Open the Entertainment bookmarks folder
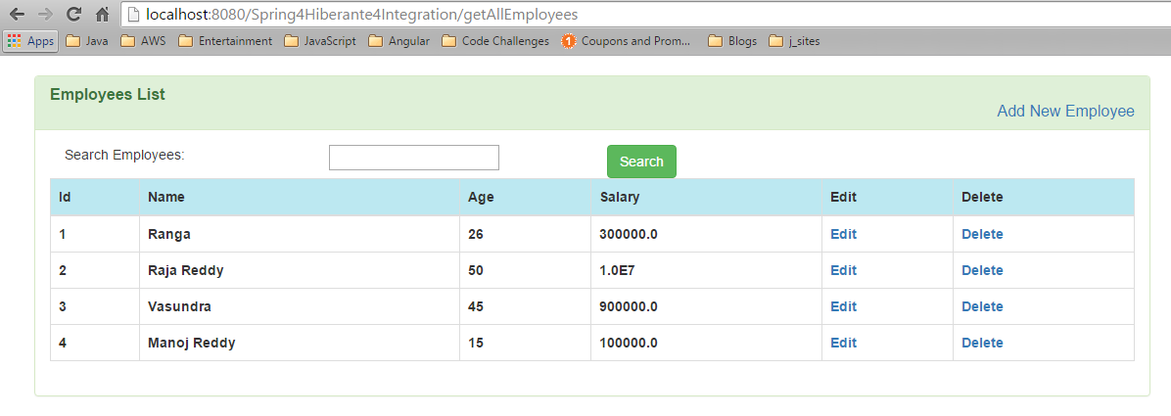The image size is (1171, 416). [225, 41]
